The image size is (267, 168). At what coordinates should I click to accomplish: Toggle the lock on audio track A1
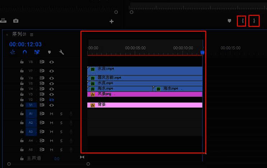[x=22, y=113]
